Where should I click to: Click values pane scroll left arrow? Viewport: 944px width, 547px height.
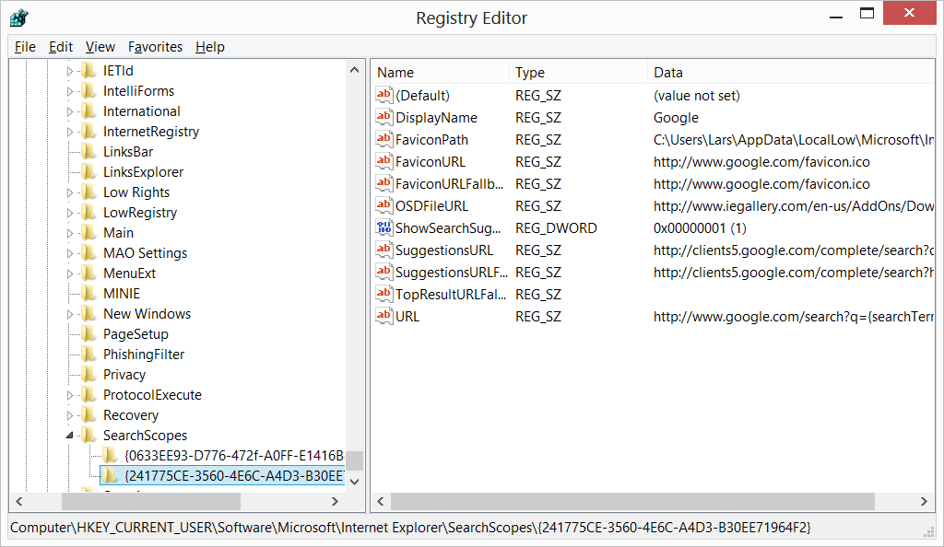coord(381,501)
